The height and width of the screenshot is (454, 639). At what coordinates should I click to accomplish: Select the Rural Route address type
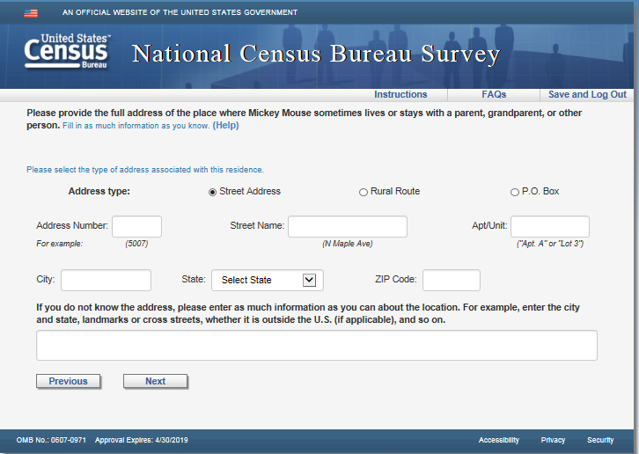[x=364, y=193]
